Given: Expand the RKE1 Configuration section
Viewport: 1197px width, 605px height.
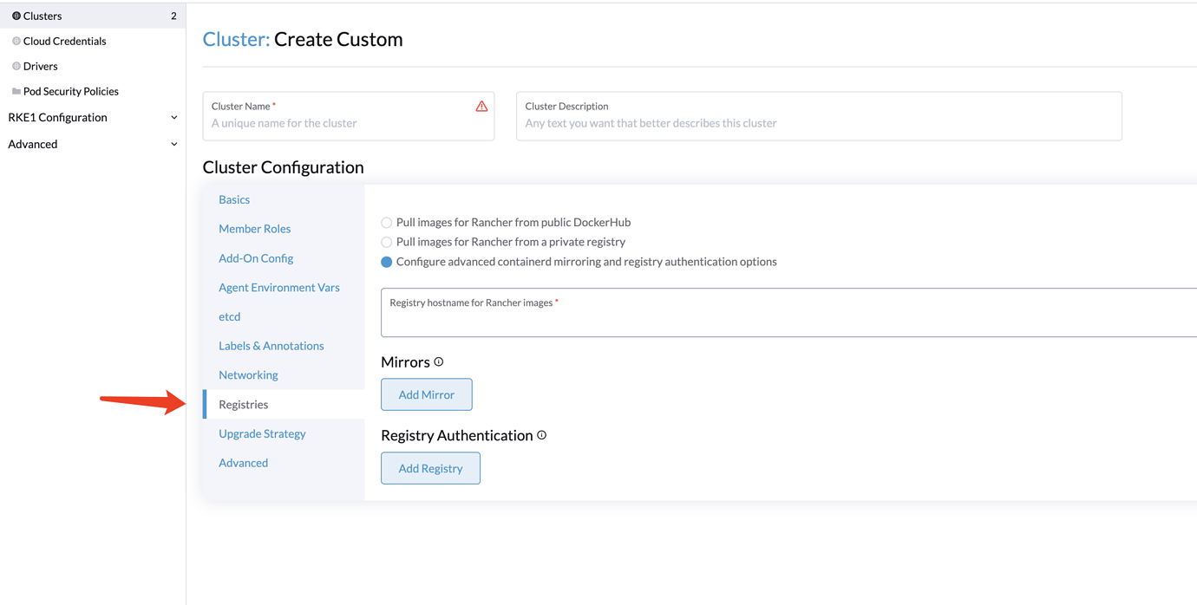Looking at the screenshot, I should pos(173,118).
